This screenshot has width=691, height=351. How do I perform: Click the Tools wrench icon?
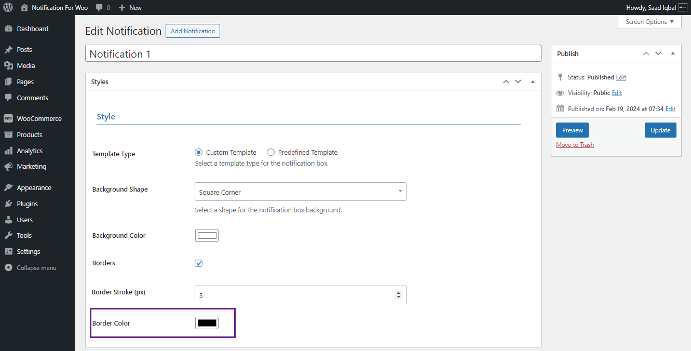coord(8,235)
